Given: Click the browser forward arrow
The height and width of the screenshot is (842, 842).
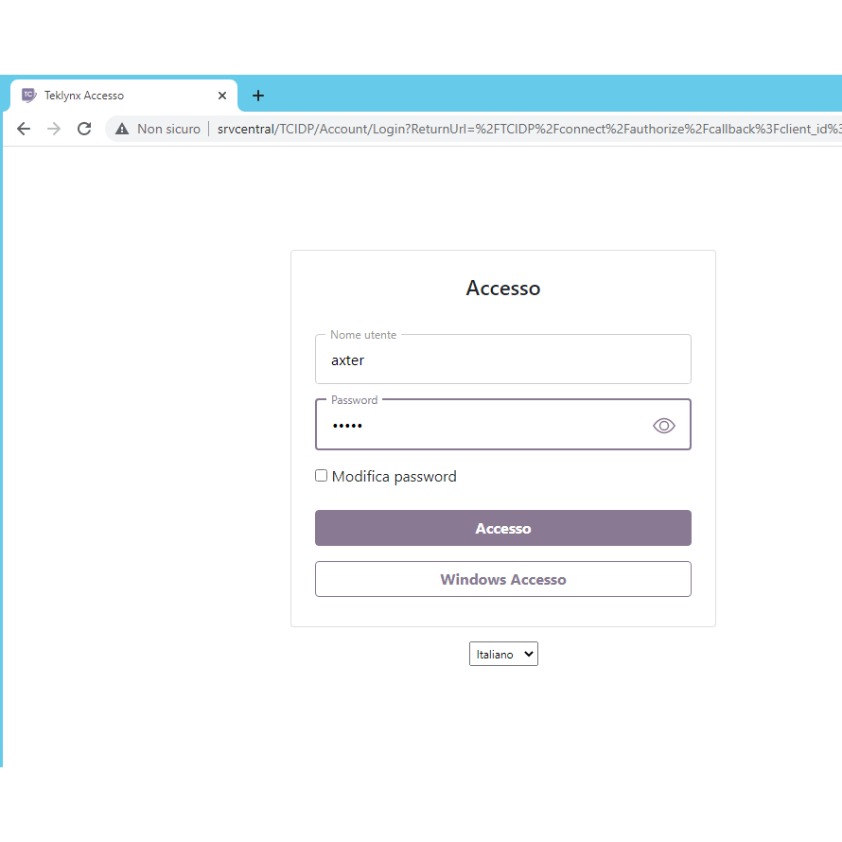Looking at the screenshot, I should click(54, 129).
